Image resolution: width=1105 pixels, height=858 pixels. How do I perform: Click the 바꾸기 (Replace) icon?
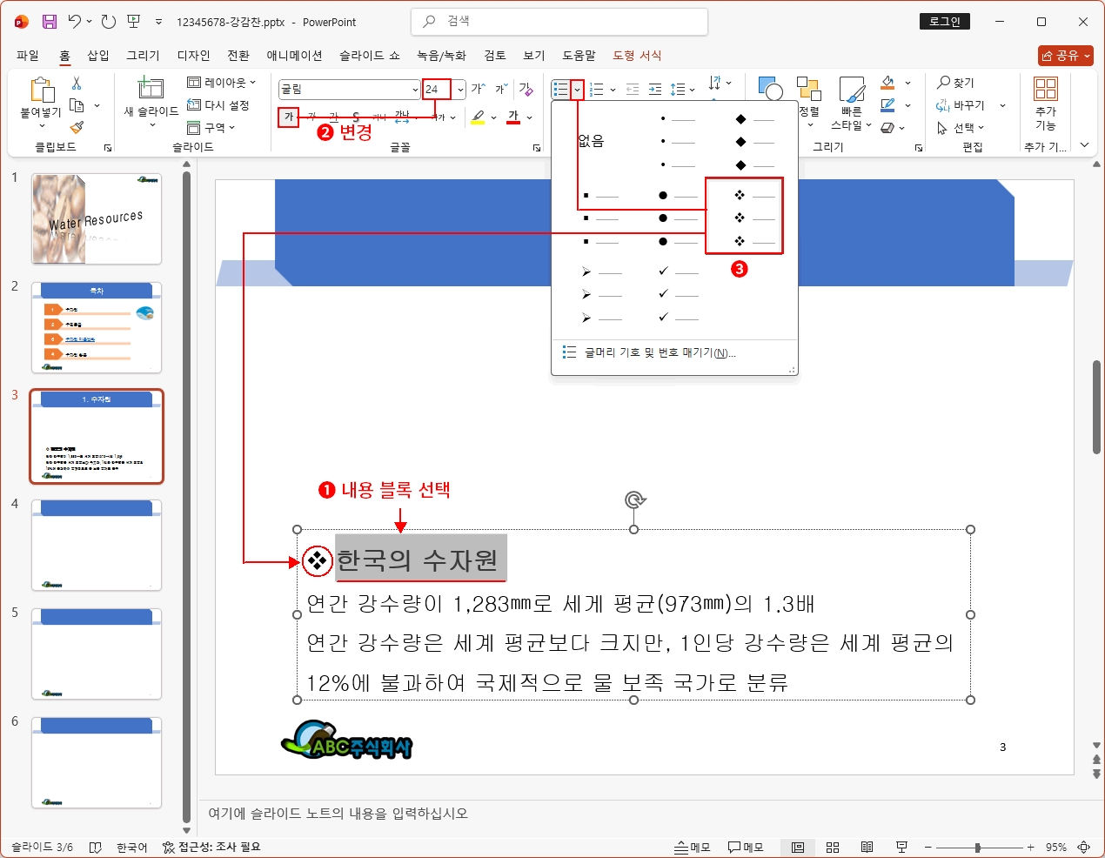tap(957, 105)
